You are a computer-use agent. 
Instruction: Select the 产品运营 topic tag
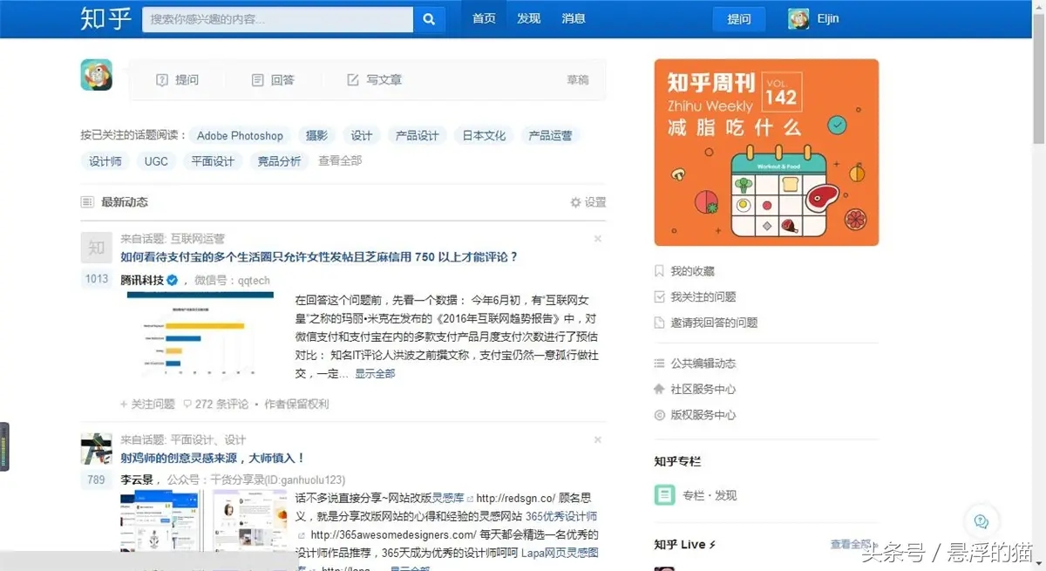551,136
